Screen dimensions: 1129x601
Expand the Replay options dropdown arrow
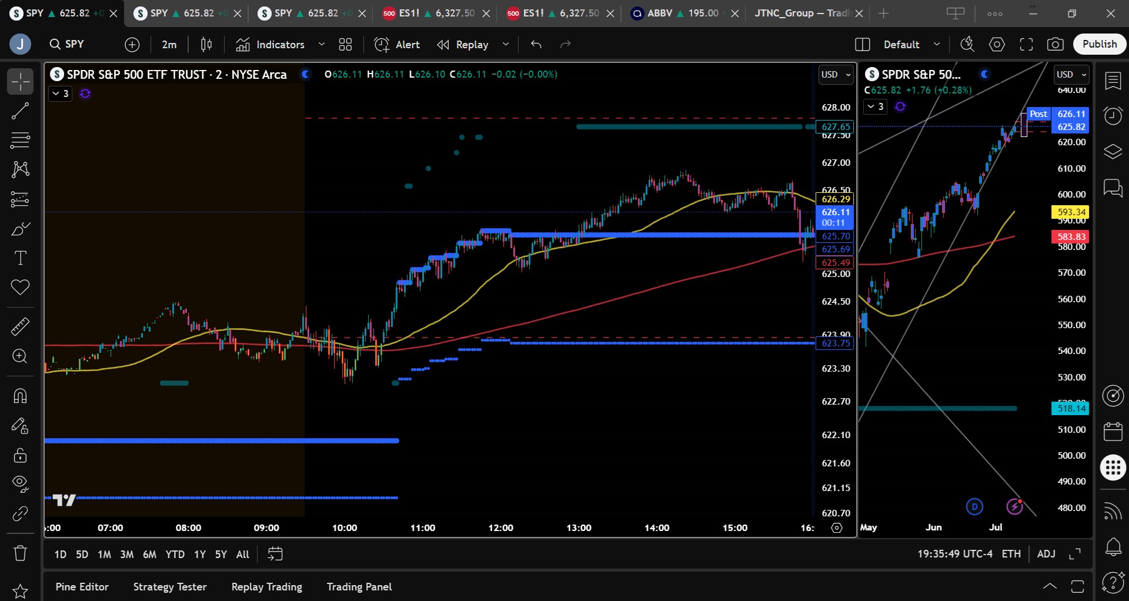(506, 44)
